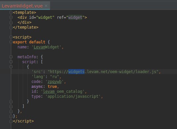This screenshot has height=129, width=177.
Task: Click fold marker at inner closing brace
Action: point(11,101)
